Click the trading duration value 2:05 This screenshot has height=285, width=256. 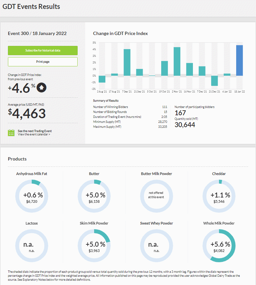click(164, 117)
